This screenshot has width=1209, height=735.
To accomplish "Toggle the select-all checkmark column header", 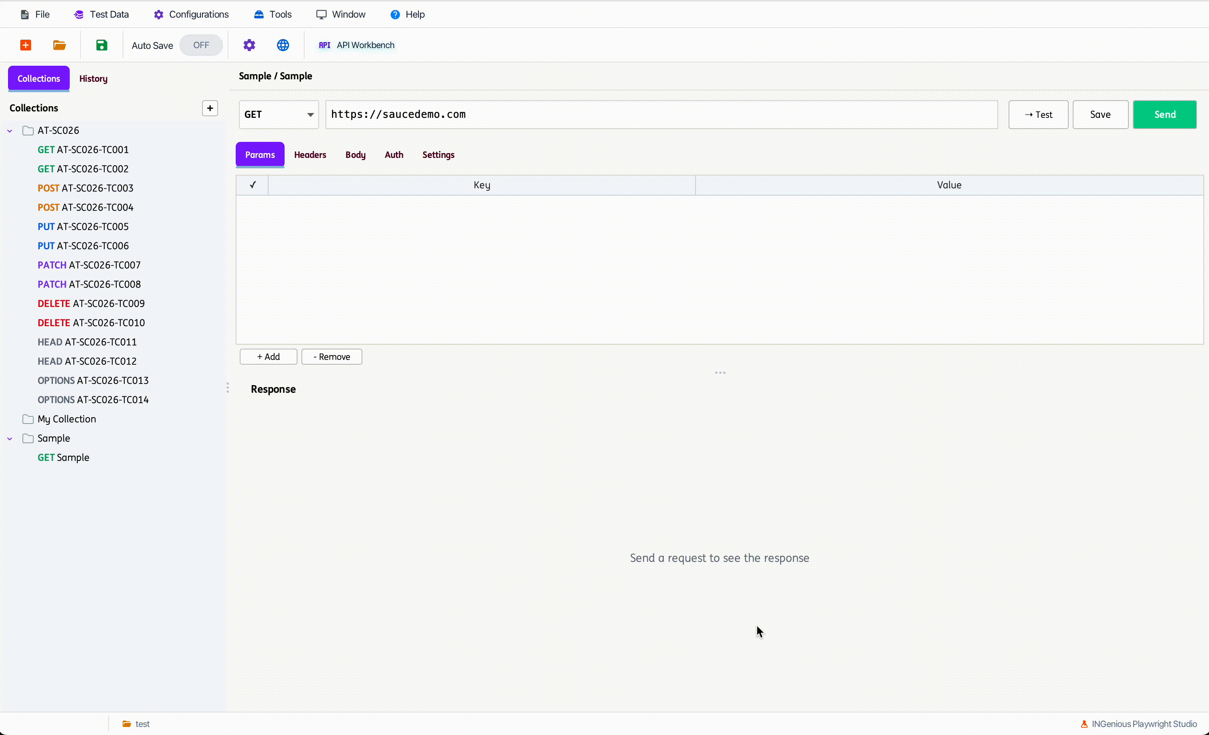I will tap(253, 185).
